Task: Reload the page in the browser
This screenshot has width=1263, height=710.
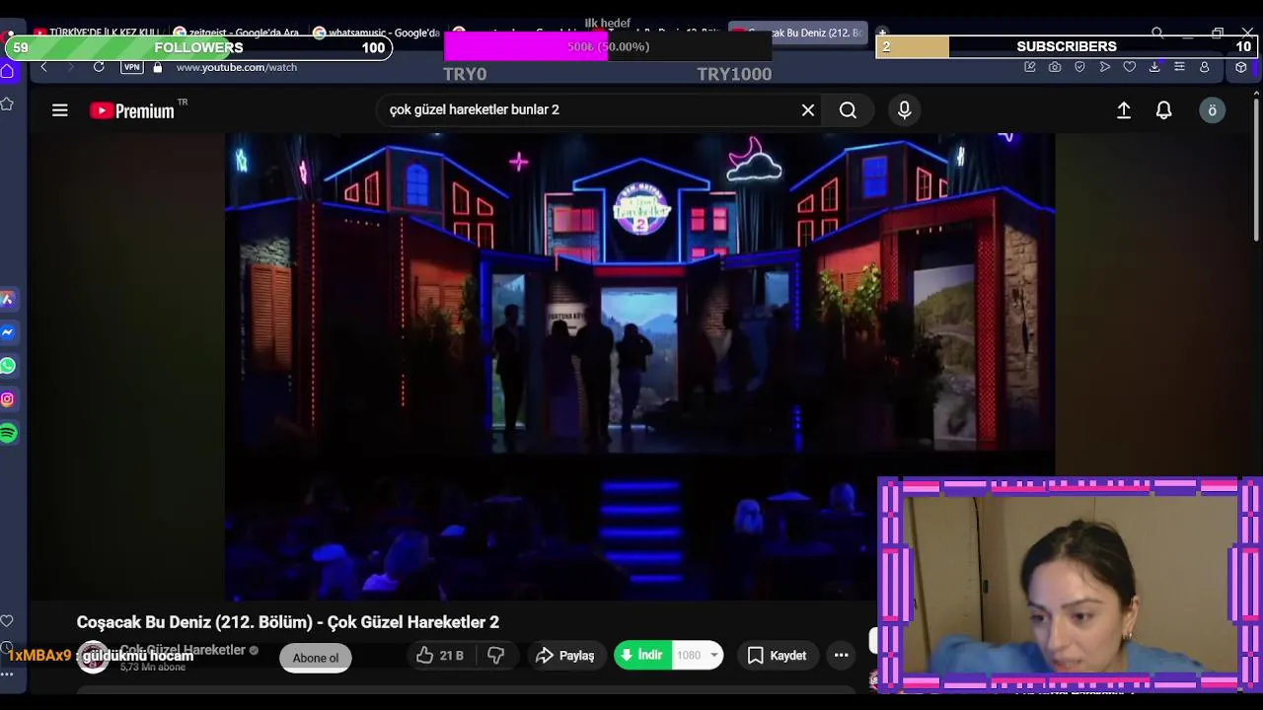Action: [99, 67]
